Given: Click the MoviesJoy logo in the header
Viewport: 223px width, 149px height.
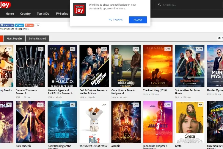Looking at the screenshot, I should 5,5.
